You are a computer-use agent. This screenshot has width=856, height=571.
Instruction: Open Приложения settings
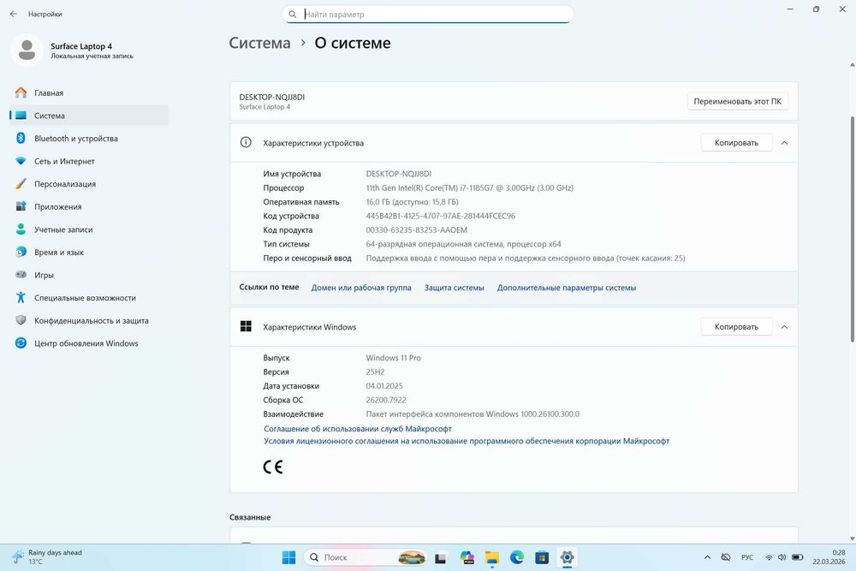pos(89,207)
